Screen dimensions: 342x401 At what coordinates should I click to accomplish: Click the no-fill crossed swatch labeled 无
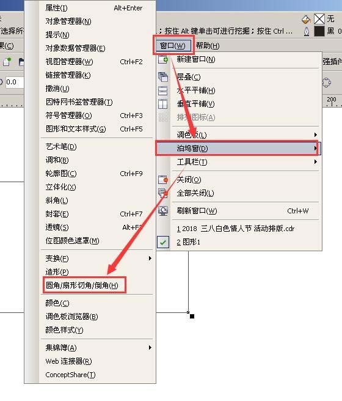[x=319, y=19]
